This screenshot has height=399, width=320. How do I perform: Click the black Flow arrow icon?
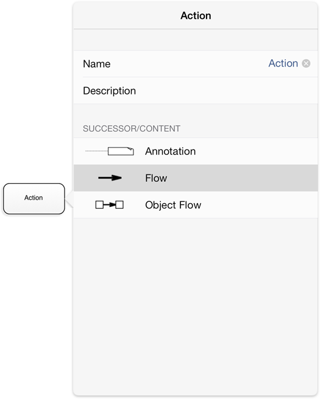click(110, 178)
